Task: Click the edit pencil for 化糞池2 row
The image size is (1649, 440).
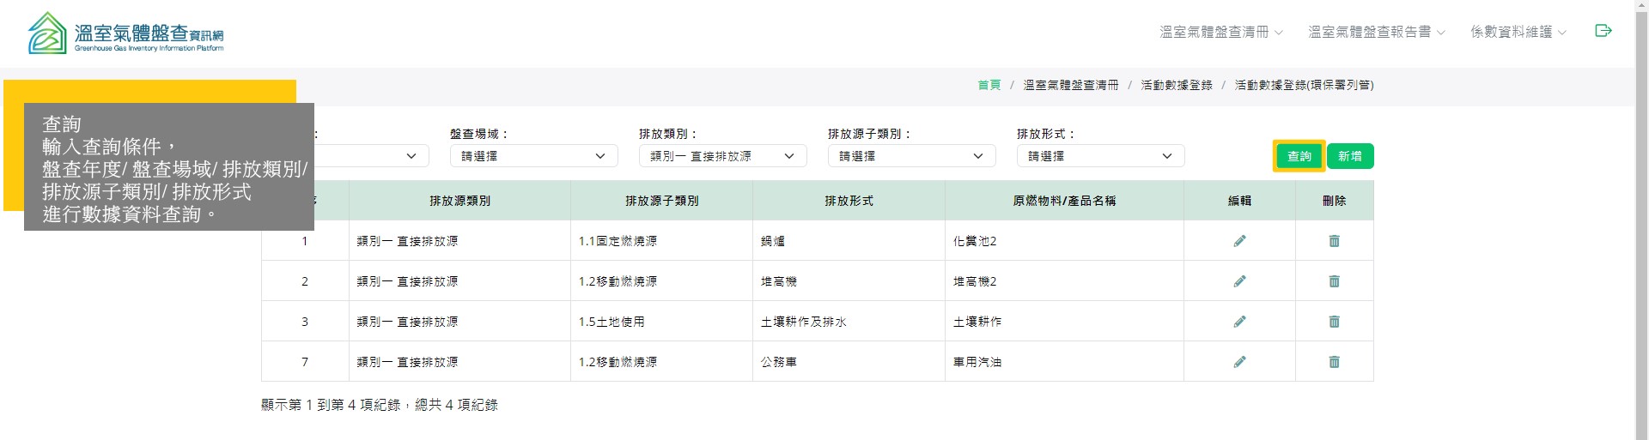Action: point(1239,241)
